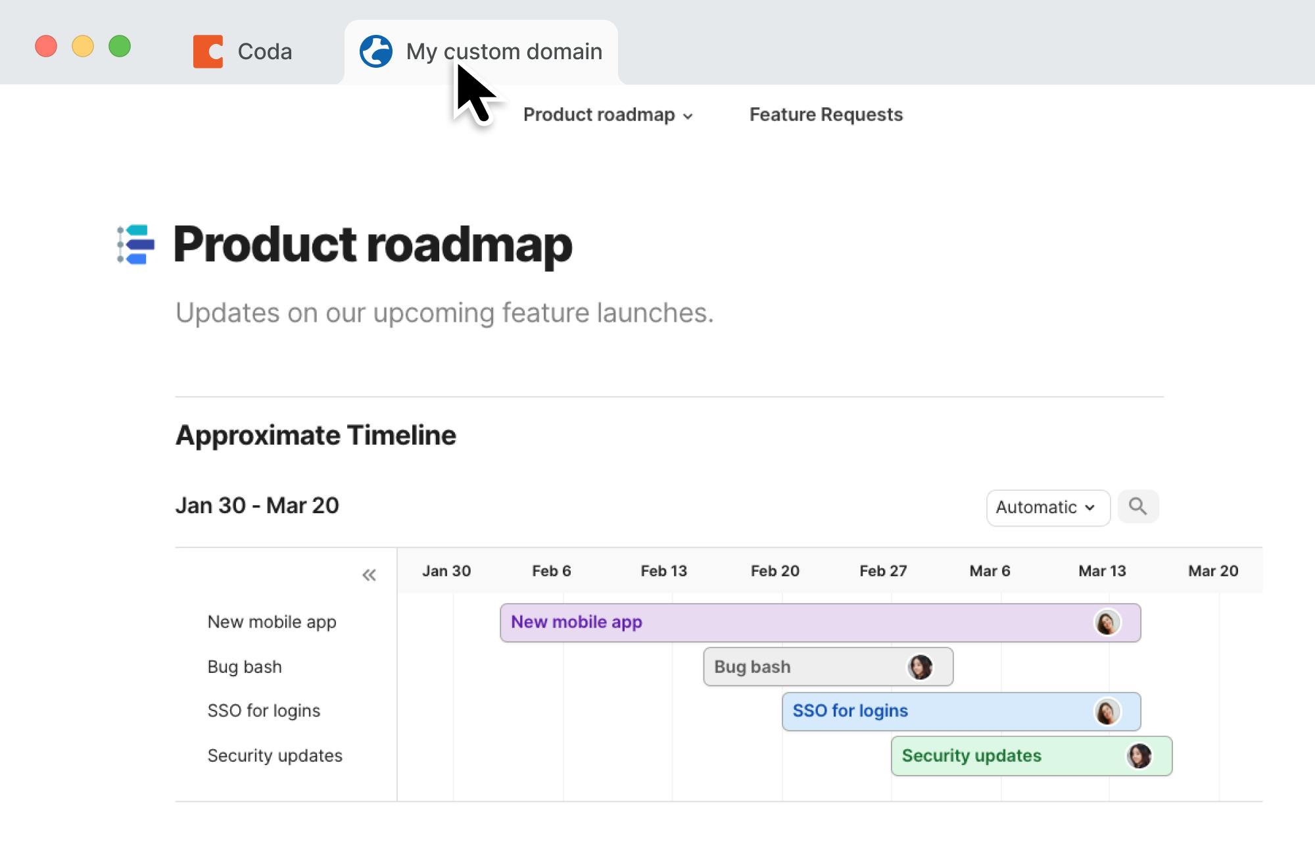Click the Coda logo icon in tab
The width and height of the screenshot is (1315, 846).
point(208,51)
